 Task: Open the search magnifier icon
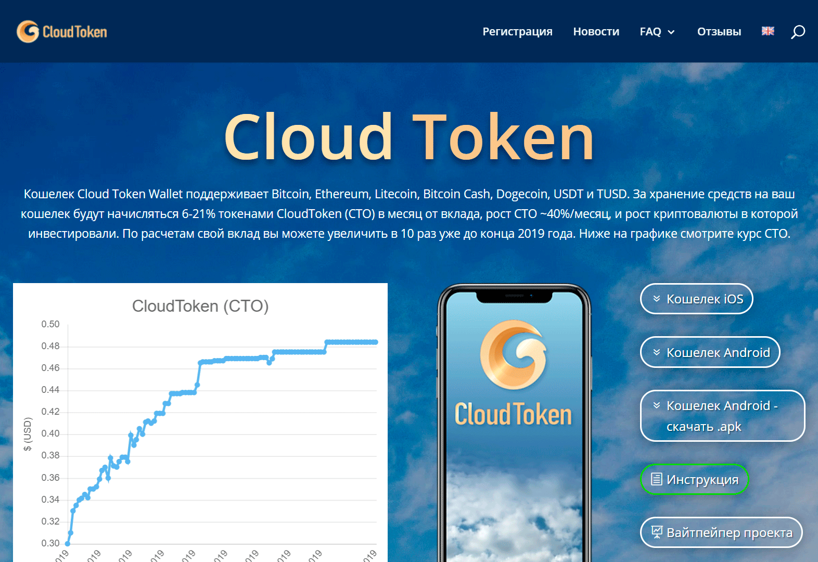click(x=798, y=32)
